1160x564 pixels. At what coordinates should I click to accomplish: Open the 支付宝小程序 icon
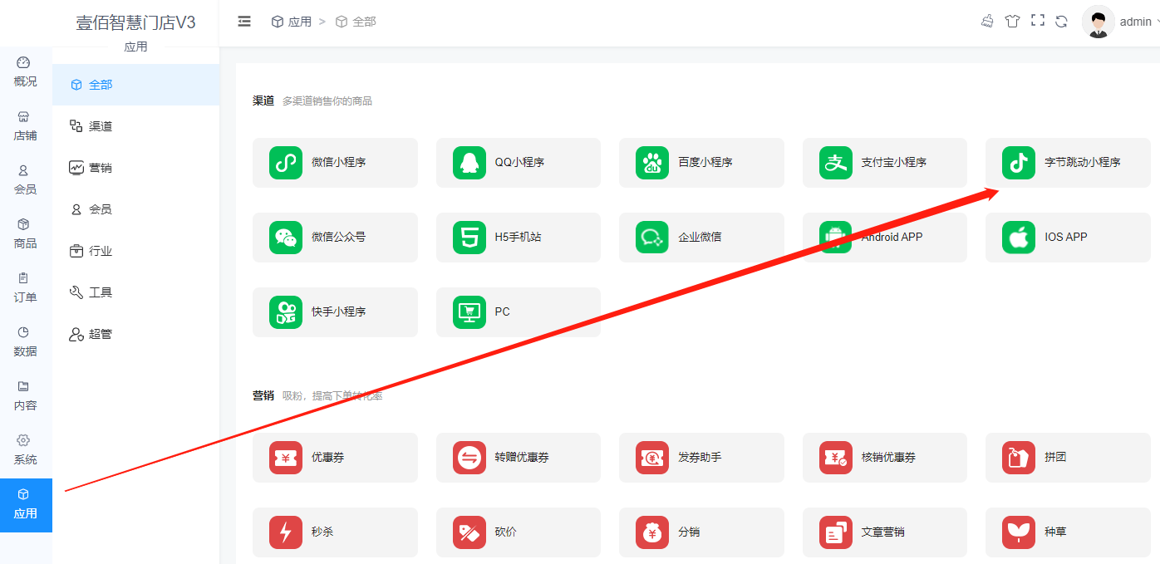(x=836, y=163)
